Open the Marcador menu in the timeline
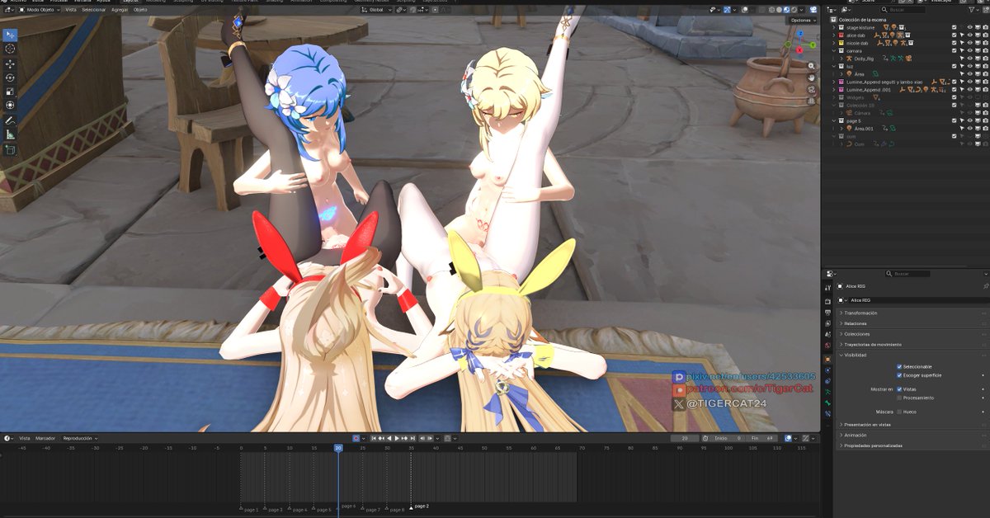This screenshot has width=990, height=518. pos(45,438)
